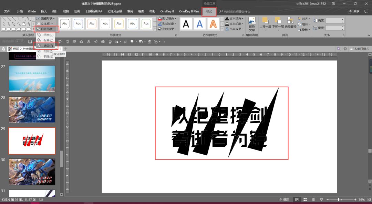Apply the orange-outline Abc shape style

coord(92,23)
